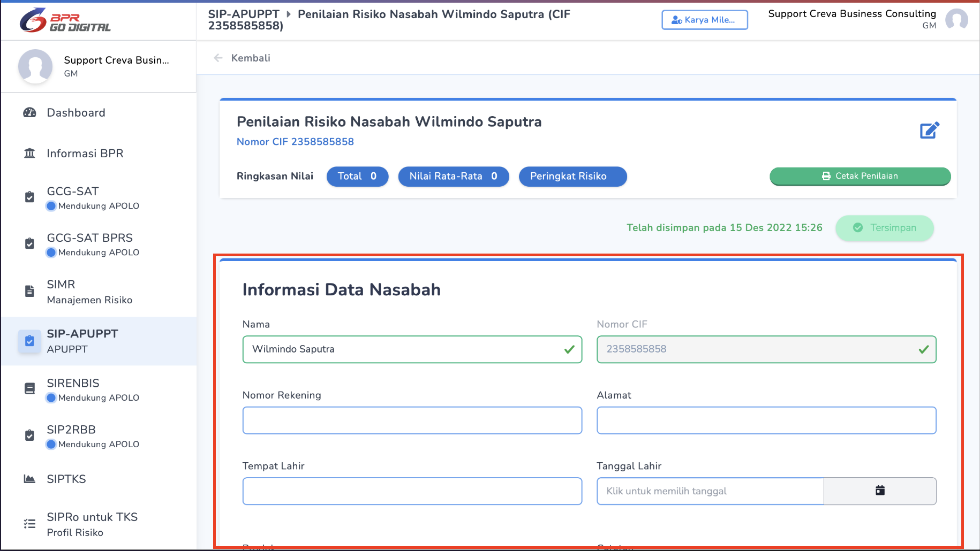Click the back arrow next to Kembali
This screenshot has height=551, width=980.
coord(218,58)
